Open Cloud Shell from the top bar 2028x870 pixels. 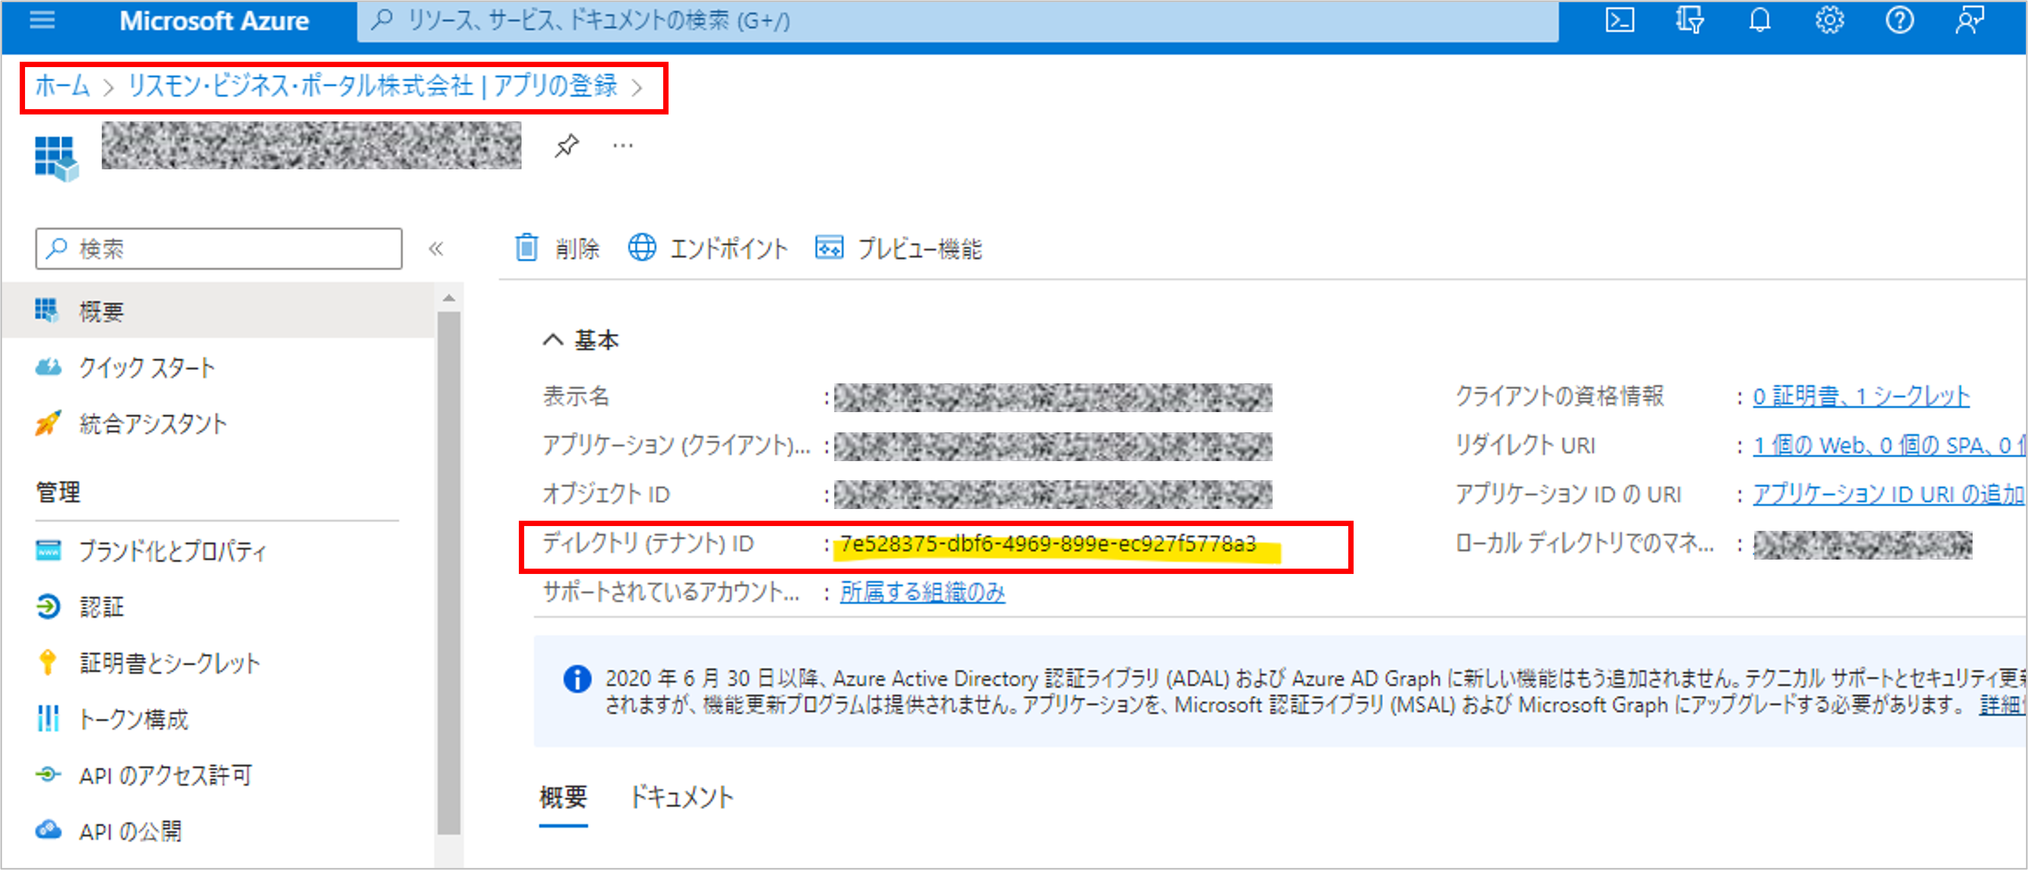click(x=1619, y=20)
